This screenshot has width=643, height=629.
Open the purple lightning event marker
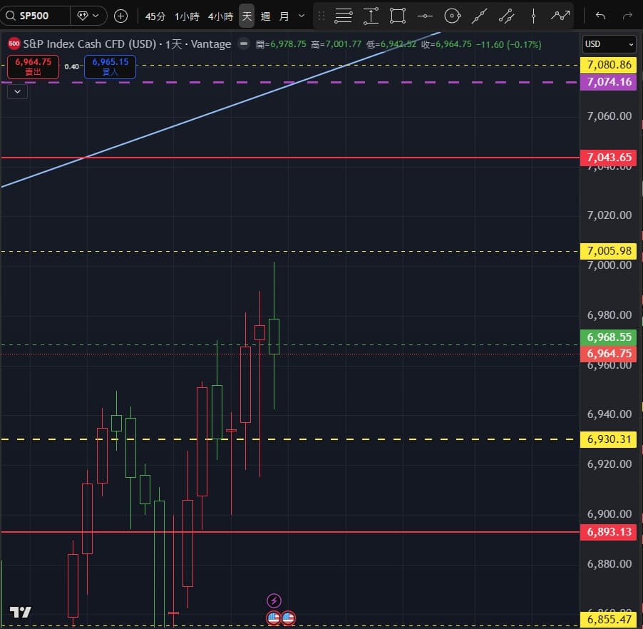(274, 601)
